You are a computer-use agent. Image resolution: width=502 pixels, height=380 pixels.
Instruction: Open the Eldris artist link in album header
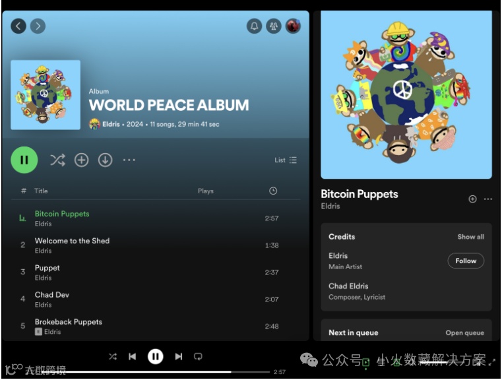111,124
